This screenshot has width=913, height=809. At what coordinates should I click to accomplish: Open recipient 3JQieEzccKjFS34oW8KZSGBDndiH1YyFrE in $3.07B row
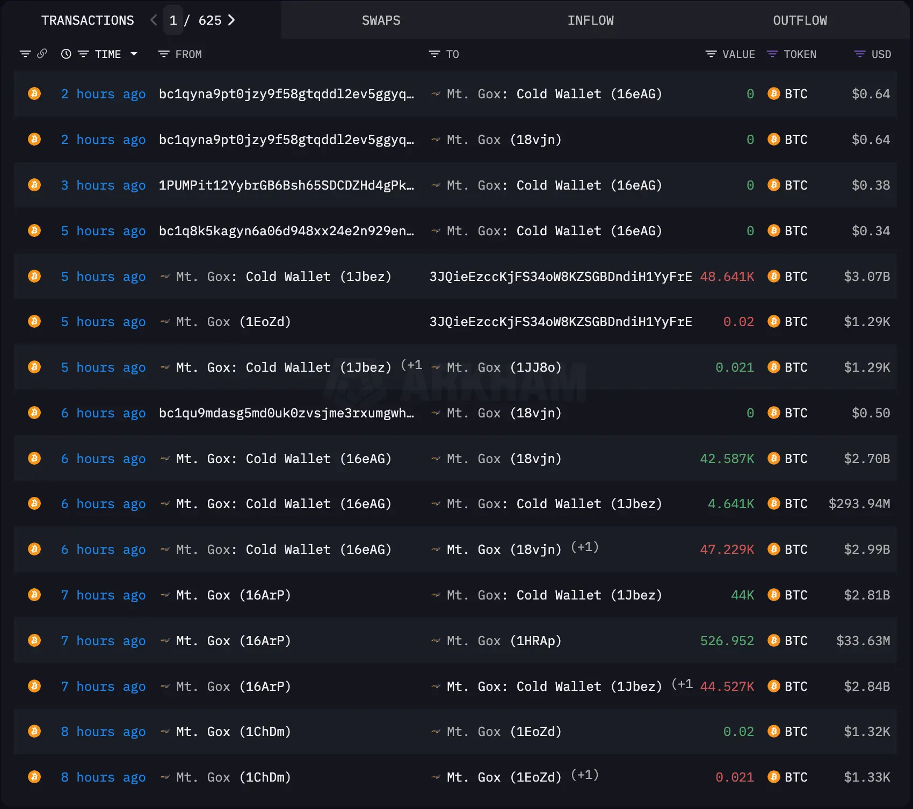click(560, 277)
